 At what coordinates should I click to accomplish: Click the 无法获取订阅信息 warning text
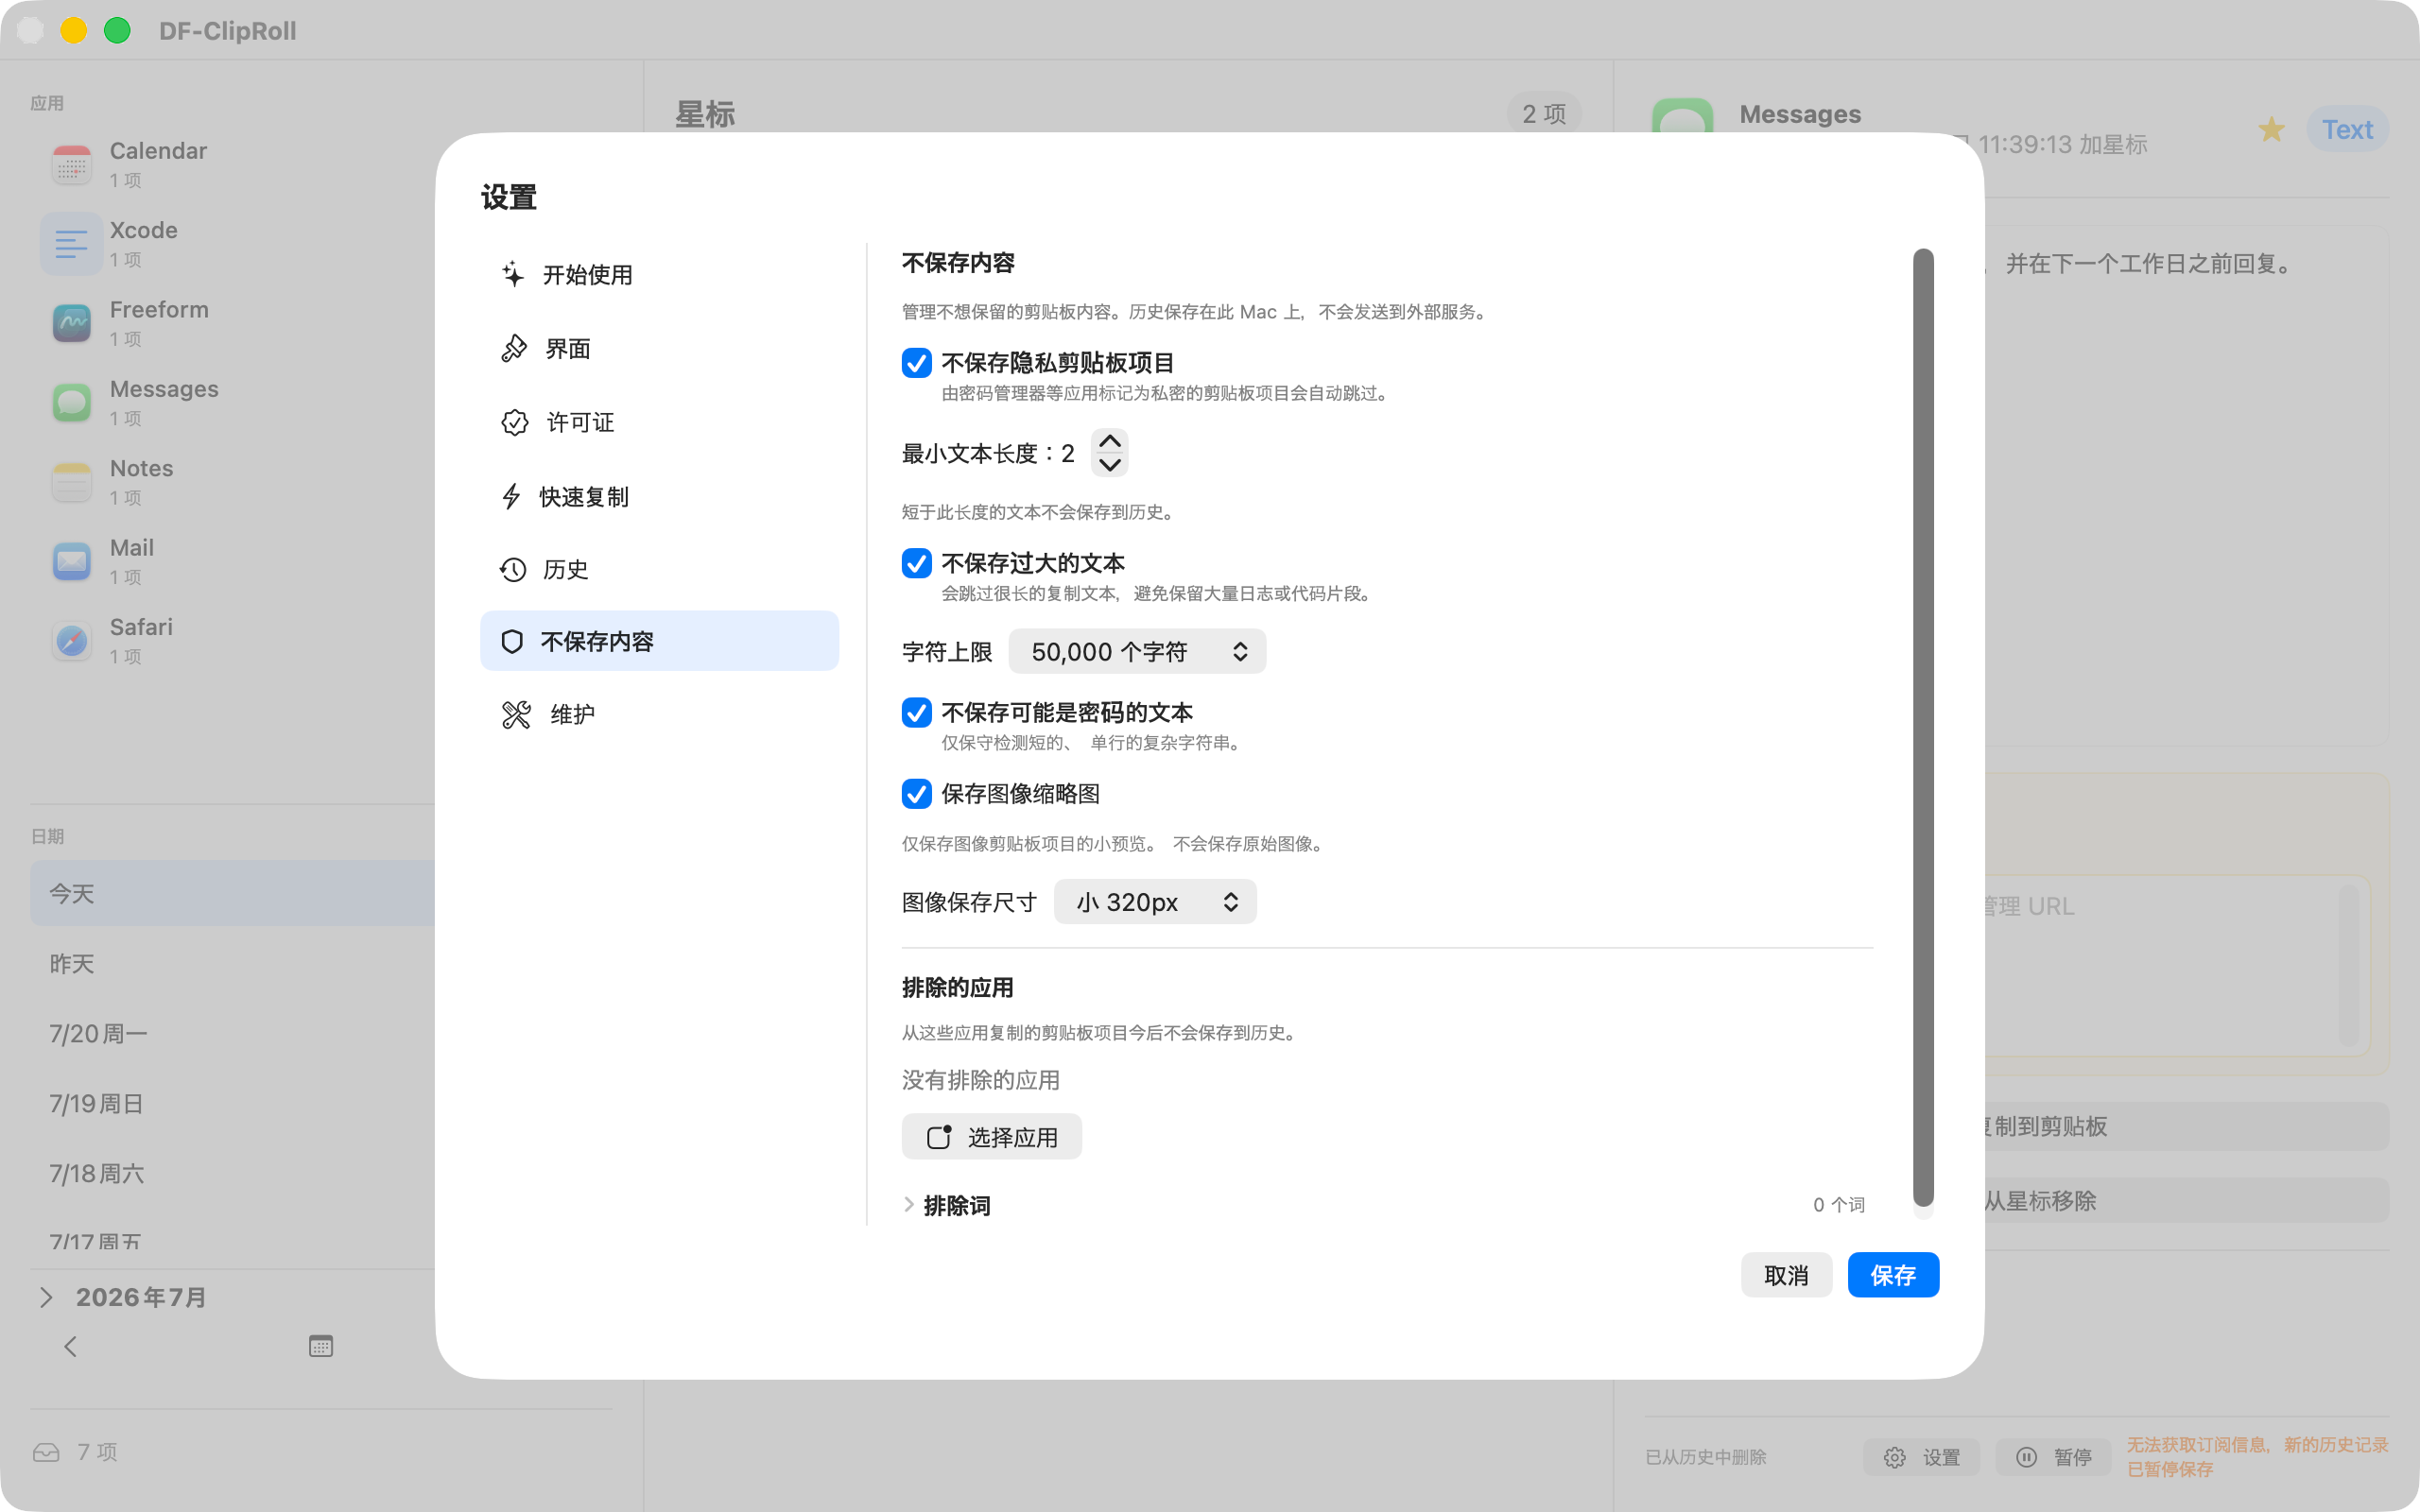coord(2256,1457)
